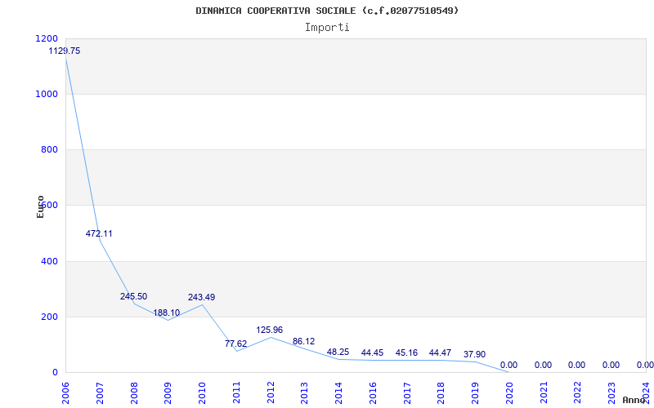Click the 2010 x-axis year label
The width and height of the screenshot is (654, 408).
pos(202,393)
